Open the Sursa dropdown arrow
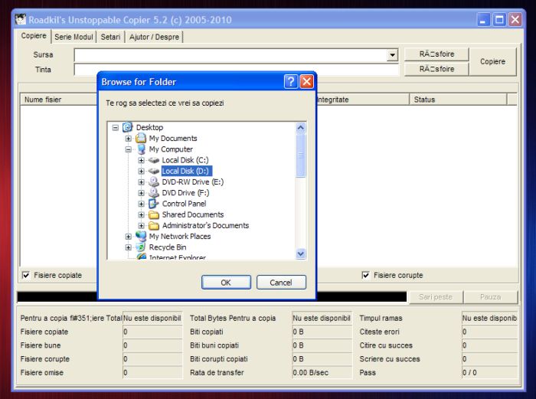Image resolution: width=536 pixels, height=399 pixels. click(392, 55)
